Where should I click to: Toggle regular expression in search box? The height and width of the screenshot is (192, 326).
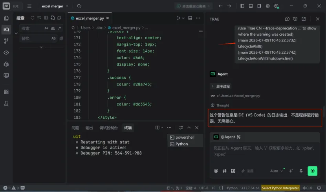pos(59,28)
